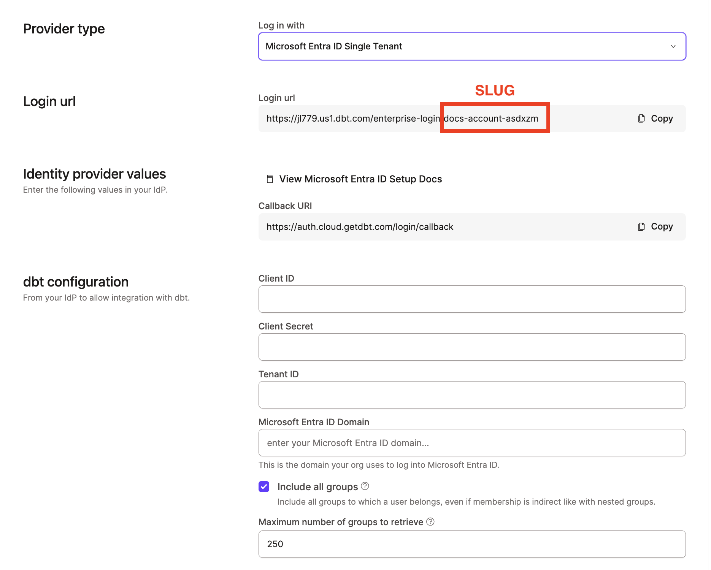711x570 pixels.
Task: Click the help icon beside Maximum number of groups
Action: point(430,522)
